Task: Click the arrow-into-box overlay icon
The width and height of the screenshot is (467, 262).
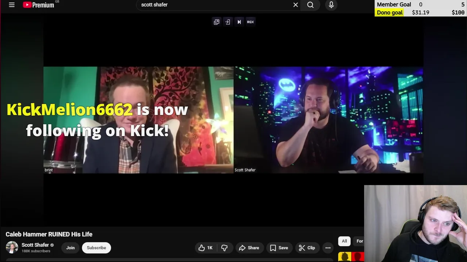Action: pyautogui.click(x=228, y=22)
